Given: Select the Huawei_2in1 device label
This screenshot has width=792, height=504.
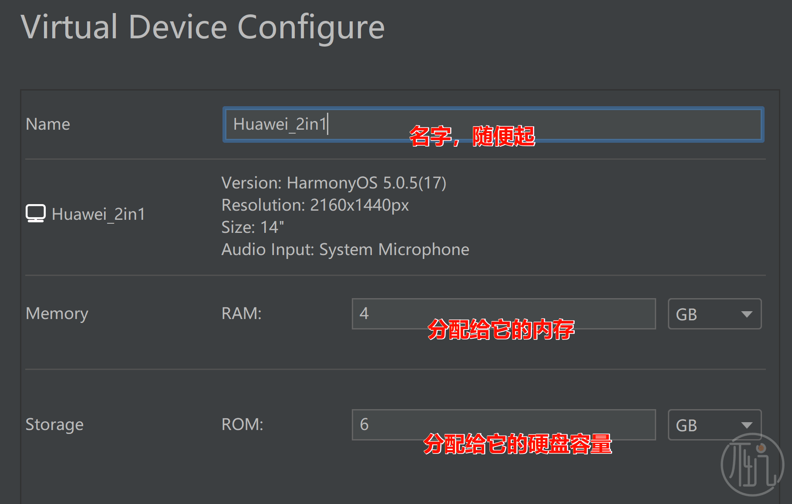Looking at the screenshot, I should (98, 214).
